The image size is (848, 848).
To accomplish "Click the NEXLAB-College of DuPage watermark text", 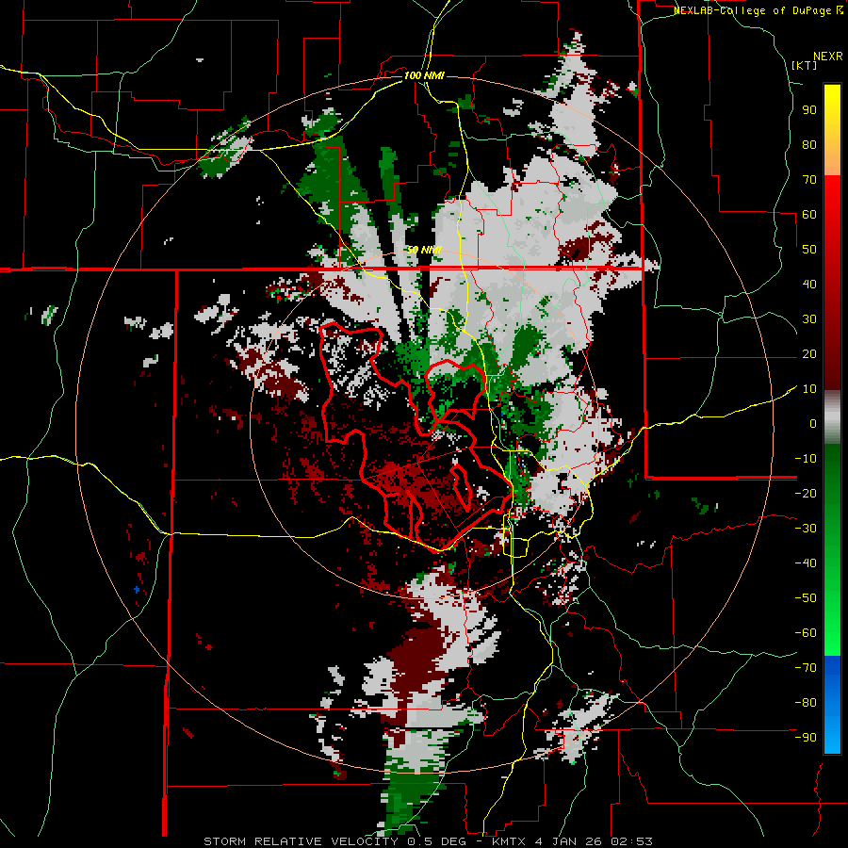I will click(x=758, y=10).
